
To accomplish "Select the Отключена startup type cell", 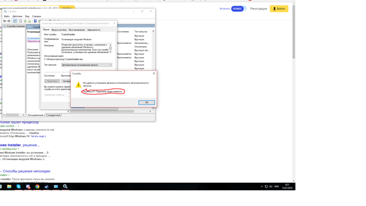I will tap(140, 47).
